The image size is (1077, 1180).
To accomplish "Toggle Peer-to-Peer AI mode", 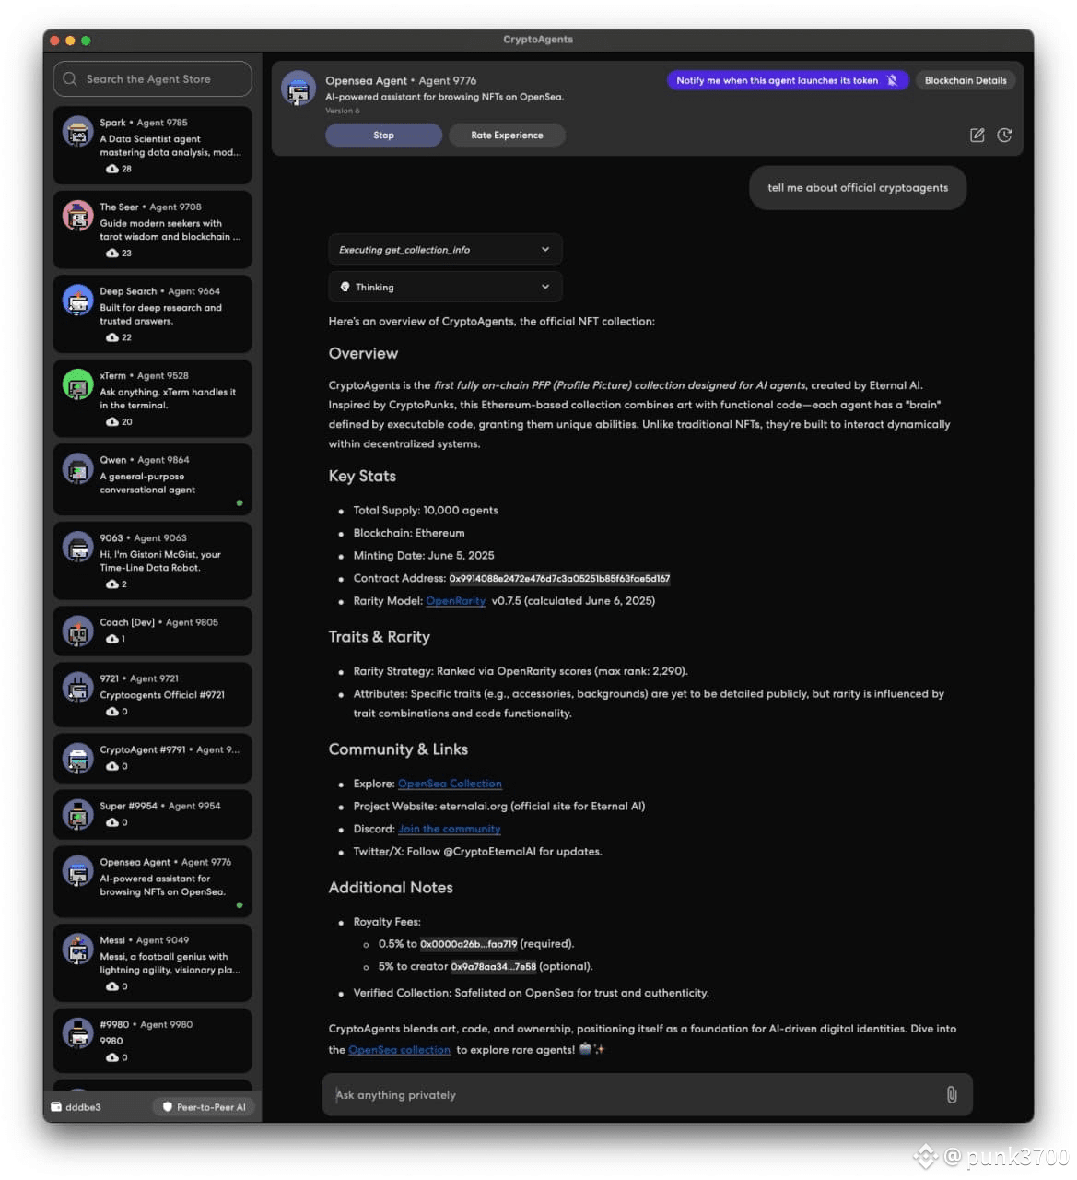I will click(205, 1107).
